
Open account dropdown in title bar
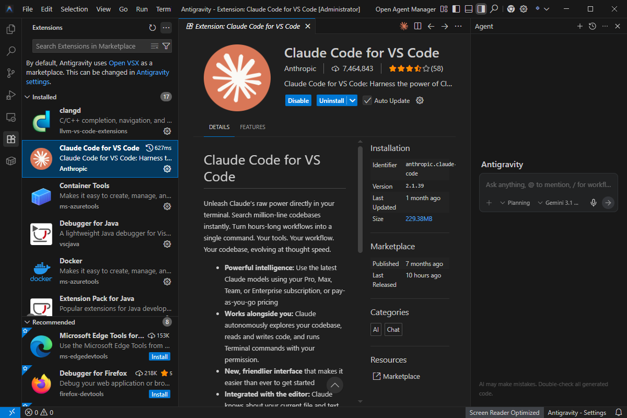[541, 9]
